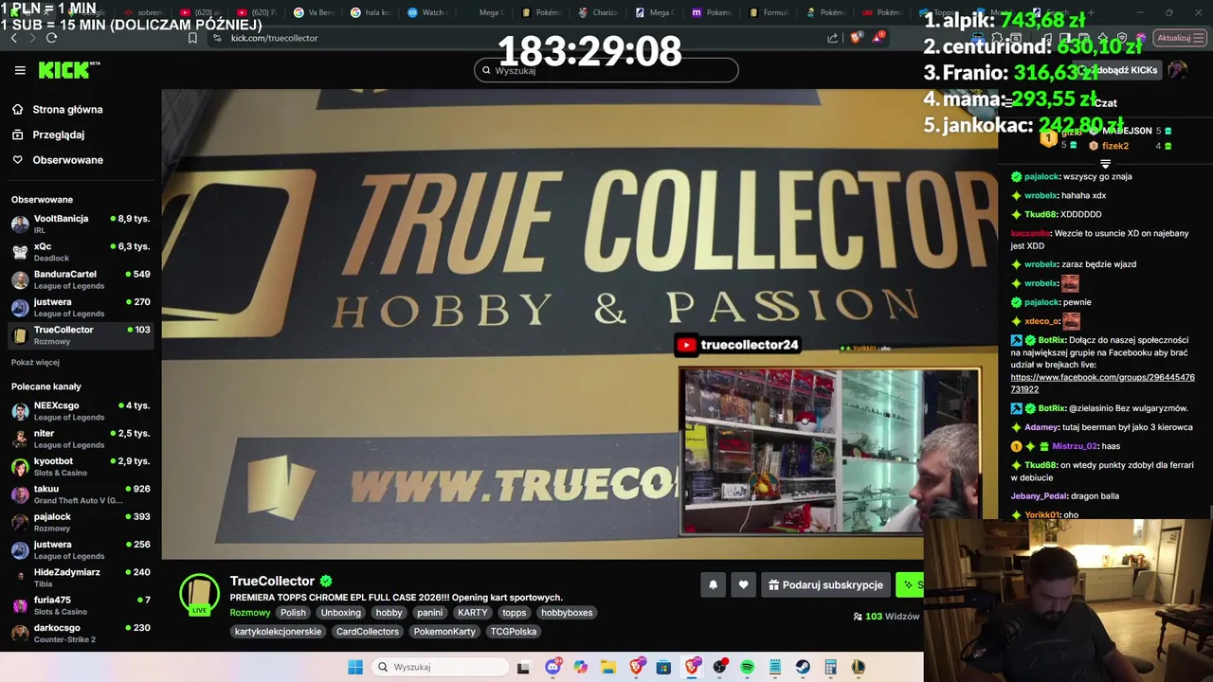Open the Rozmowy category link under the title
Viewport: 1213px width, 682px height.
pyautogui.click(x=250, y=613)
